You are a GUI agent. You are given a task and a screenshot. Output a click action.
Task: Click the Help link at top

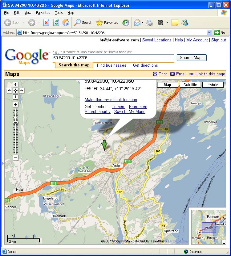pyautogui.click(x=179, y=40)
